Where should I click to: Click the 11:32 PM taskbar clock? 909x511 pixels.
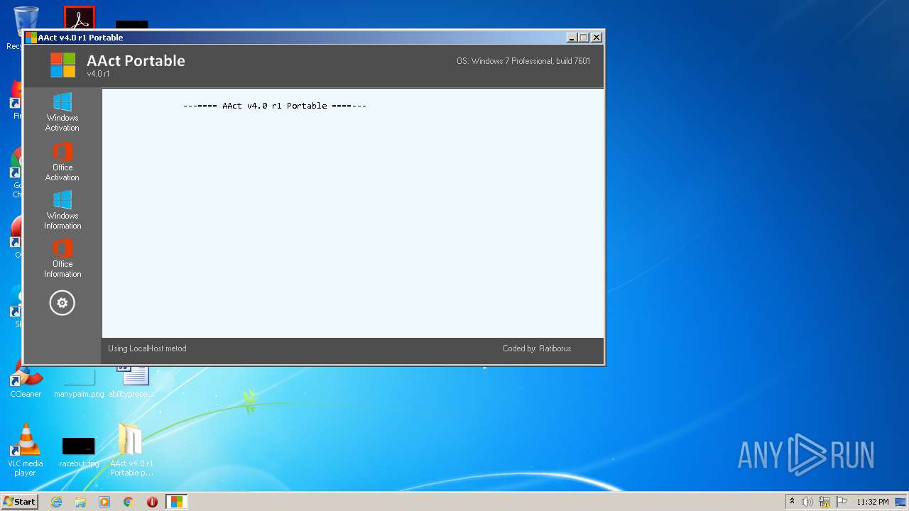[x=873, y=502]
